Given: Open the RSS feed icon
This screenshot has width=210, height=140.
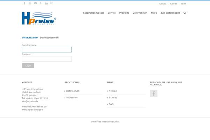Looking at the screenshot, I should (30, 3).
